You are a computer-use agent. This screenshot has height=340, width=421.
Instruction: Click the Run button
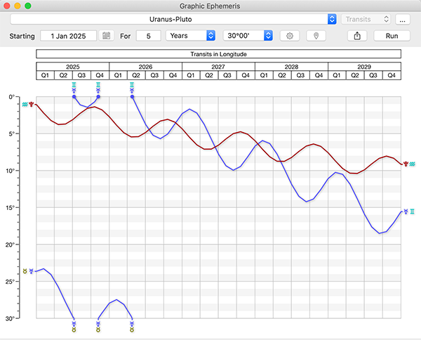392,36
